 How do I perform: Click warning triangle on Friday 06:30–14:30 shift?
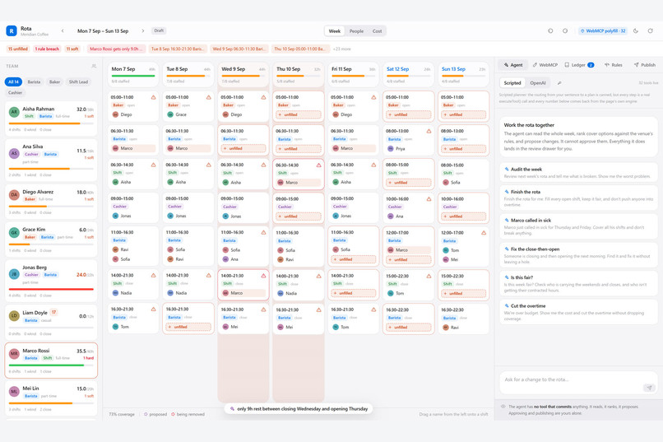click(373, 165)
